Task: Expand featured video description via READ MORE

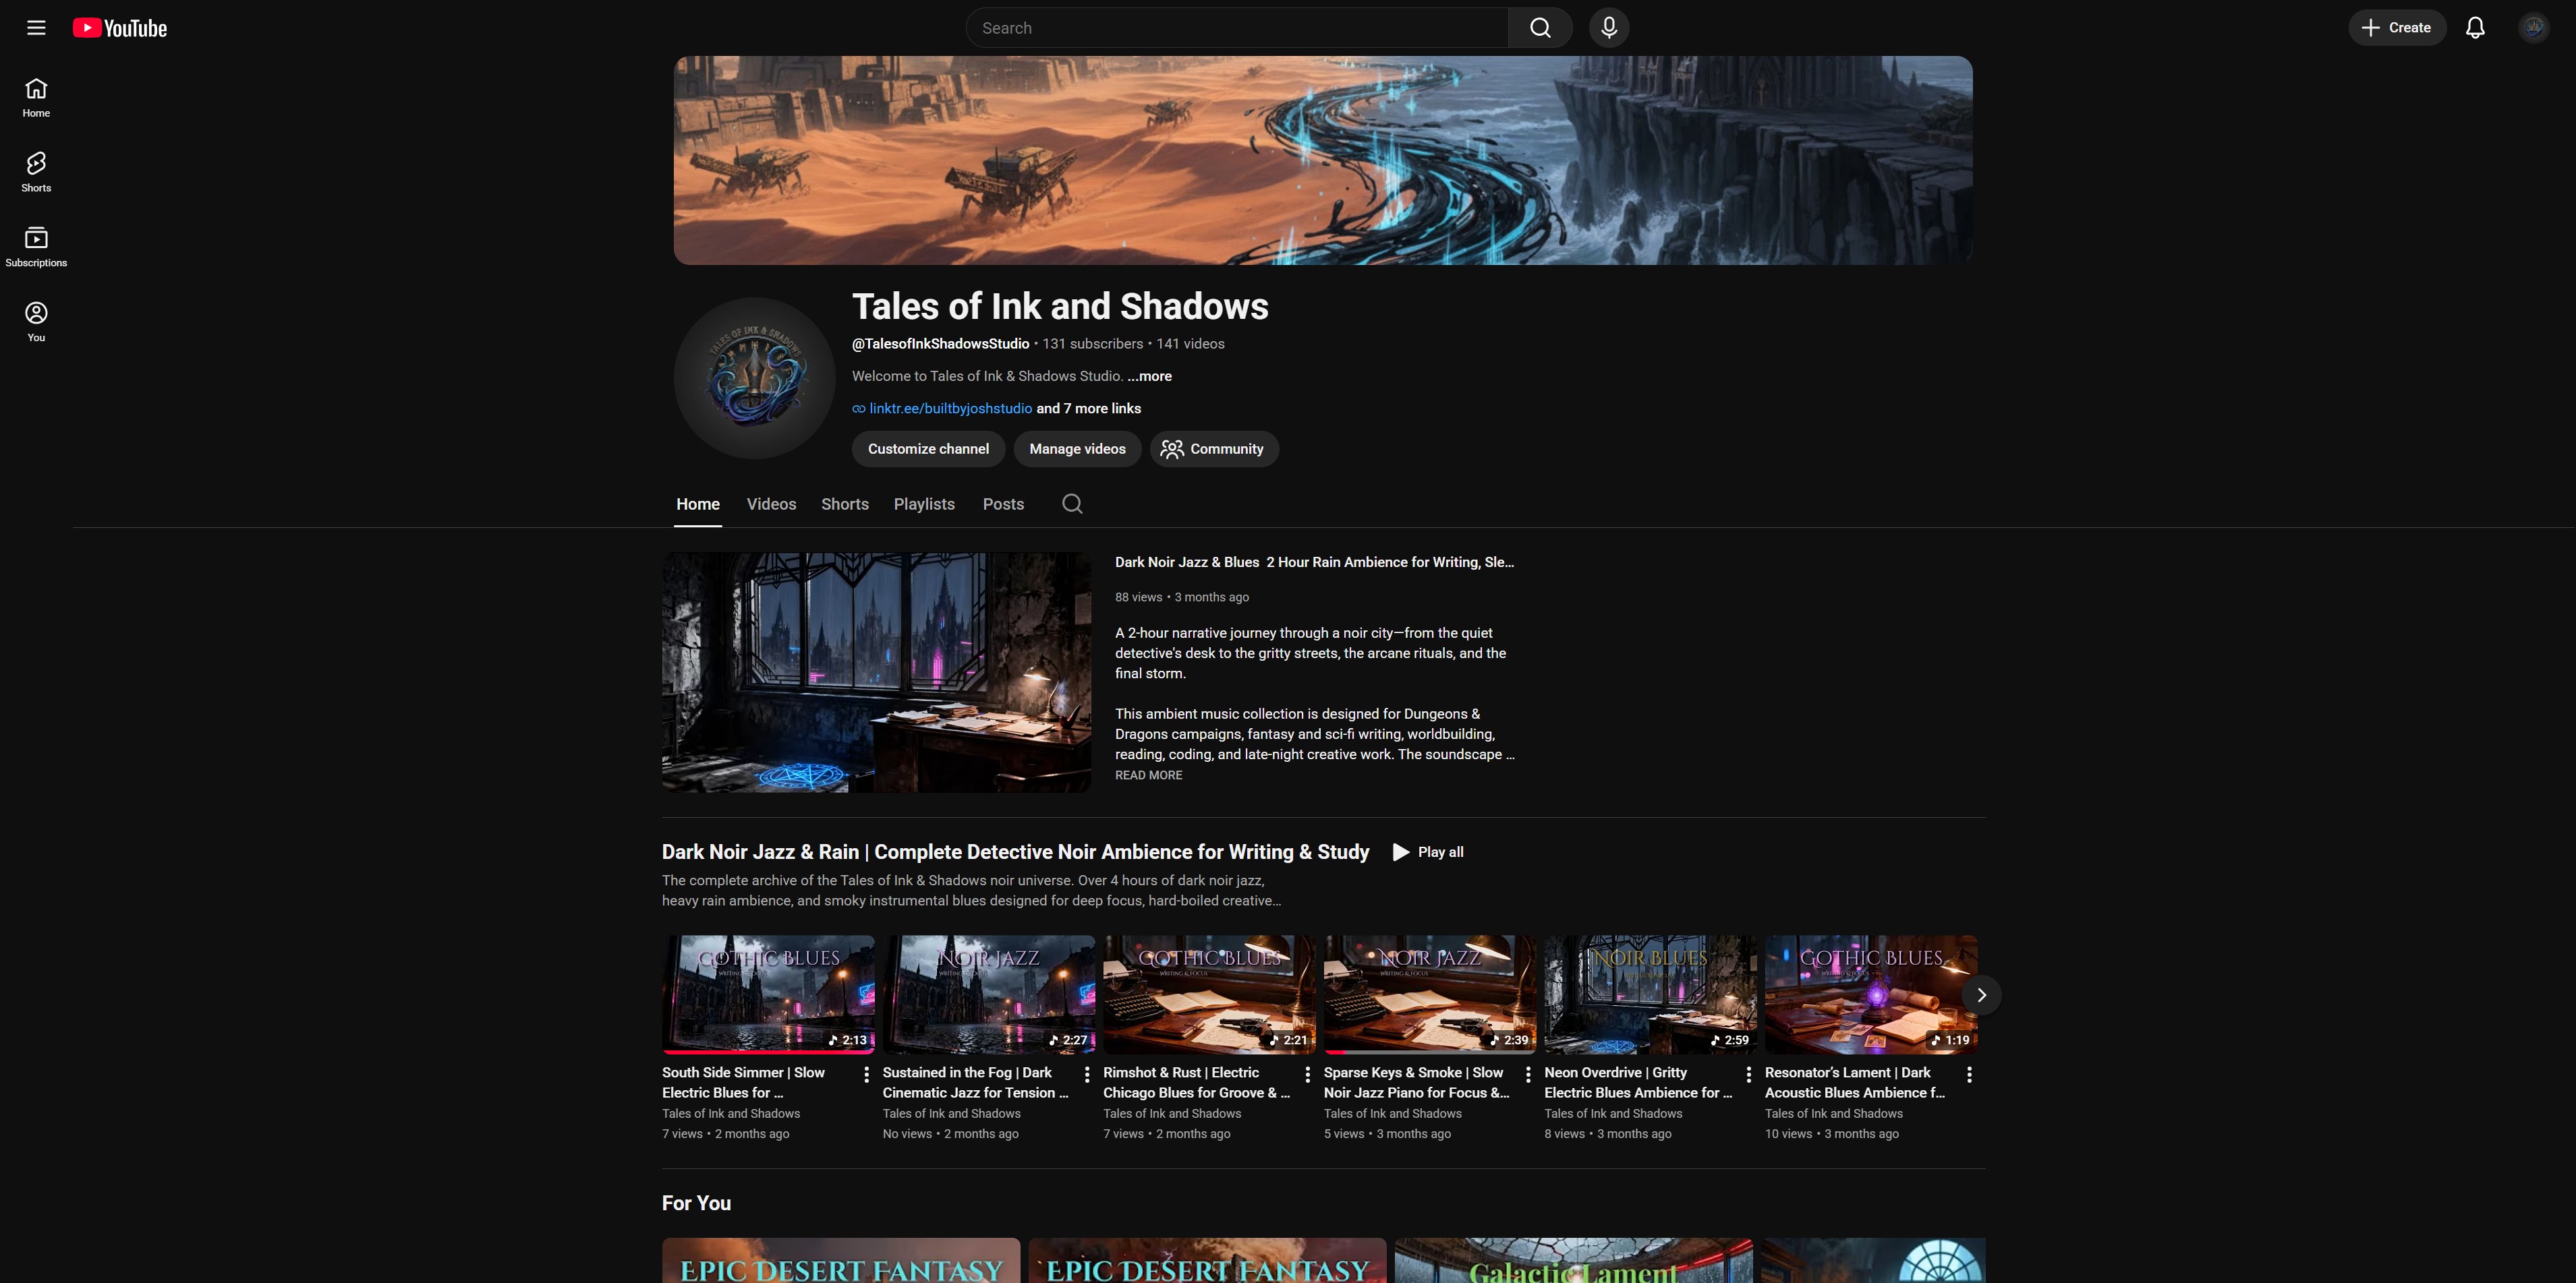Action: pos(1149,775)
